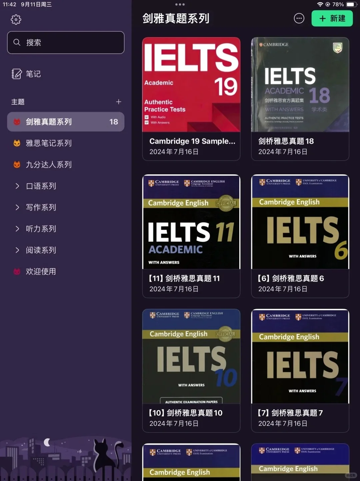Click title Cambridge 19 Sample...

click(192, 141)
